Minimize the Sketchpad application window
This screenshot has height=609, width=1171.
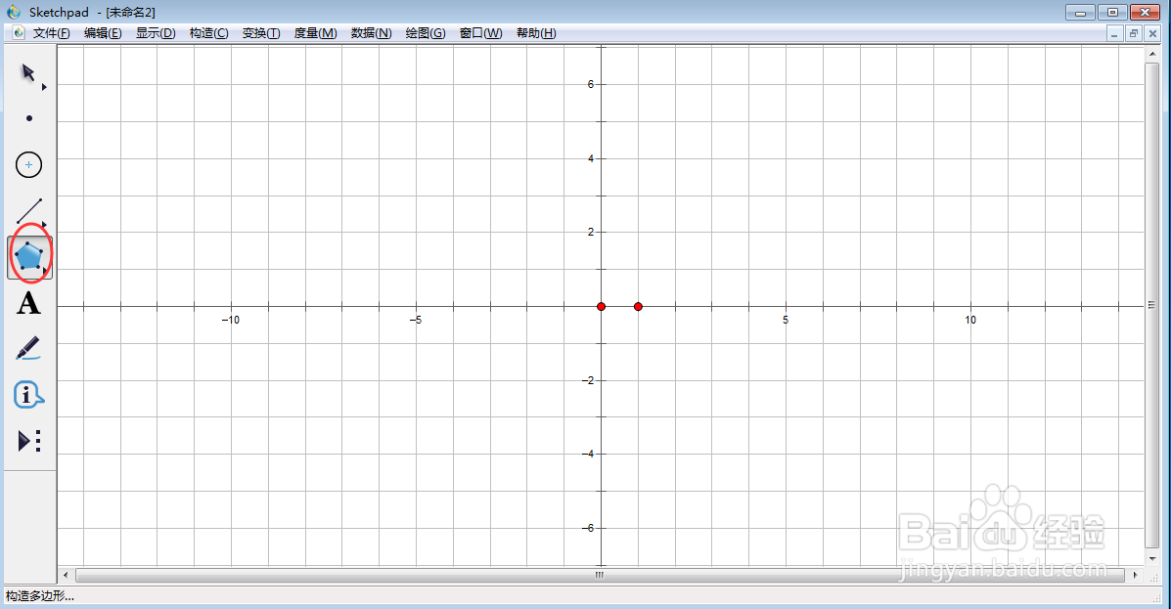tap(1080, 12)
